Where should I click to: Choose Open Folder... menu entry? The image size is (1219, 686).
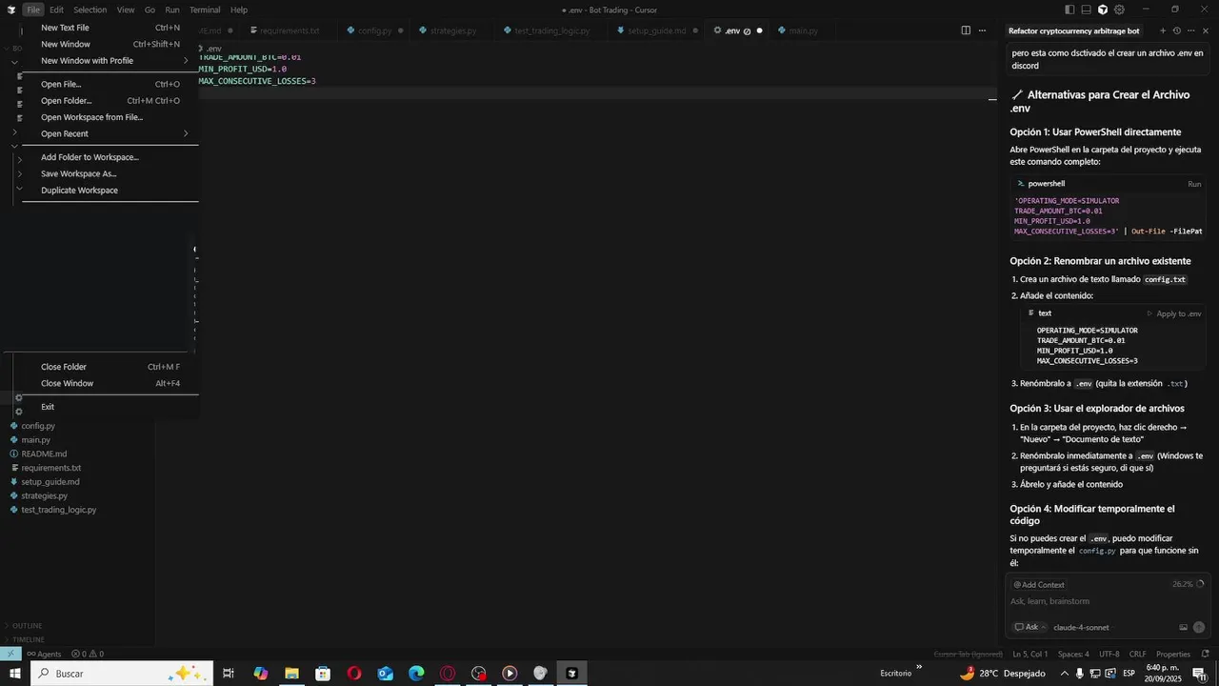click(110, 101)
